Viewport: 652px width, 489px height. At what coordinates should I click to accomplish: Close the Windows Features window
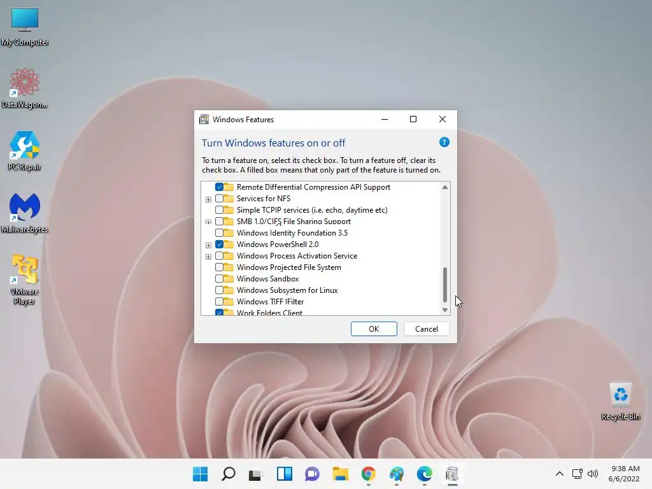click(x=443, y=119)
